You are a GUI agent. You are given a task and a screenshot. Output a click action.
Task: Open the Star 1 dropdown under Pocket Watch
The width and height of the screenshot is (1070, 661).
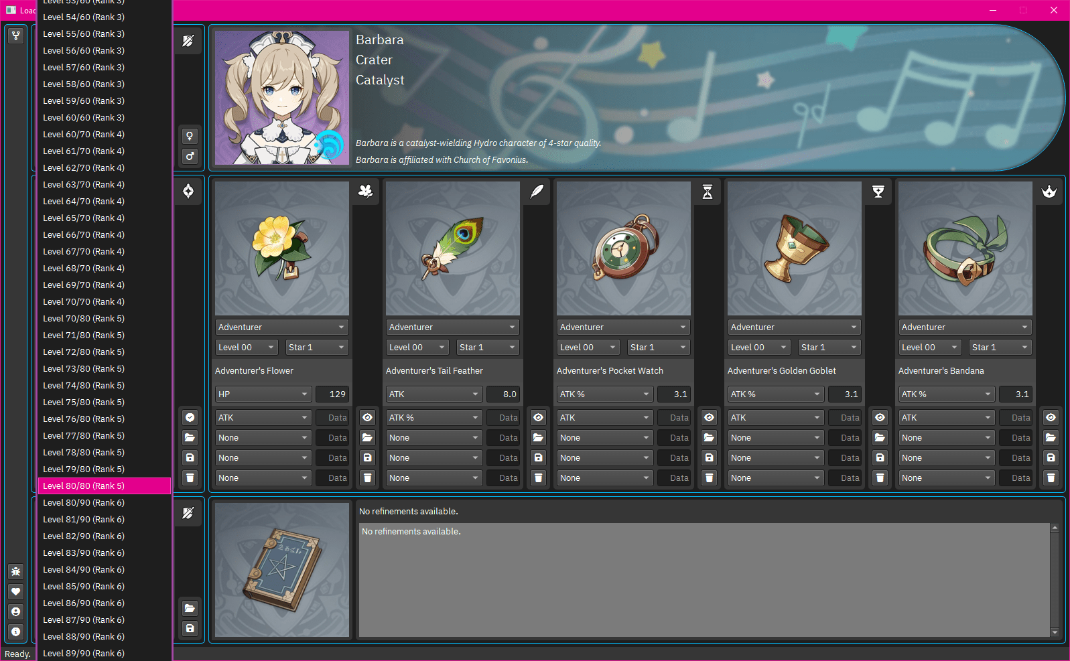659,347
